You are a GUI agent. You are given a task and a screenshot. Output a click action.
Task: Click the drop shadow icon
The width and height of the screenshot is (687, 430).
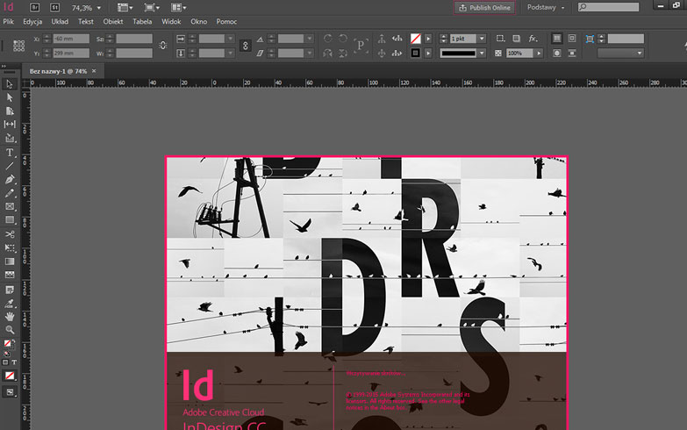pyautogui.click(x=516, y=39)
